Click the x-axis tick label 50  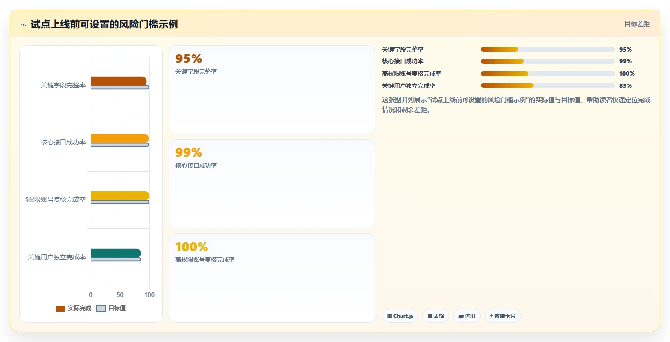click(120, 295)
